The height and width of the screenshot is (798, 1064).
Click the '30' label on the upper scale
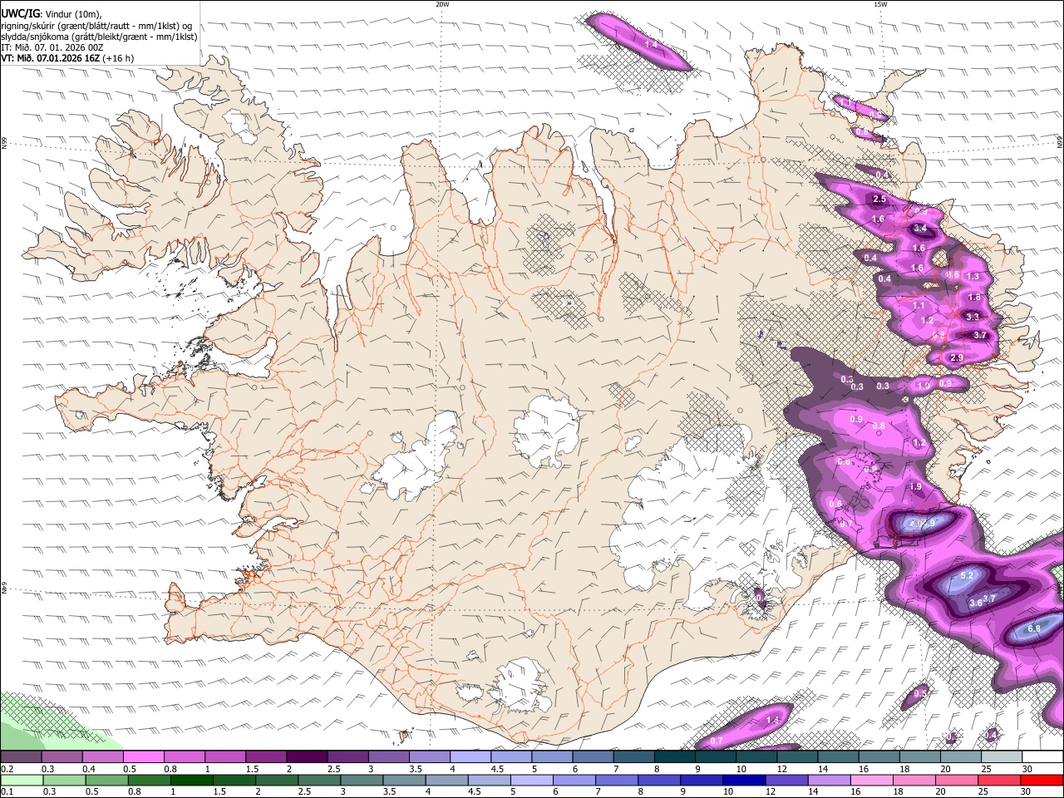coord(1027,769)
